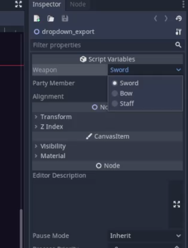188x248 pixels.
Task: Expand the Editor Description fullscreen icon
Action: [176, 204]
